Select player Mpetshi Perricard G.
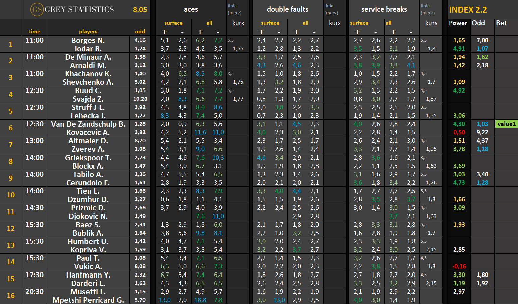This screenshot has height=304, width=518. [x=88, y=300]
